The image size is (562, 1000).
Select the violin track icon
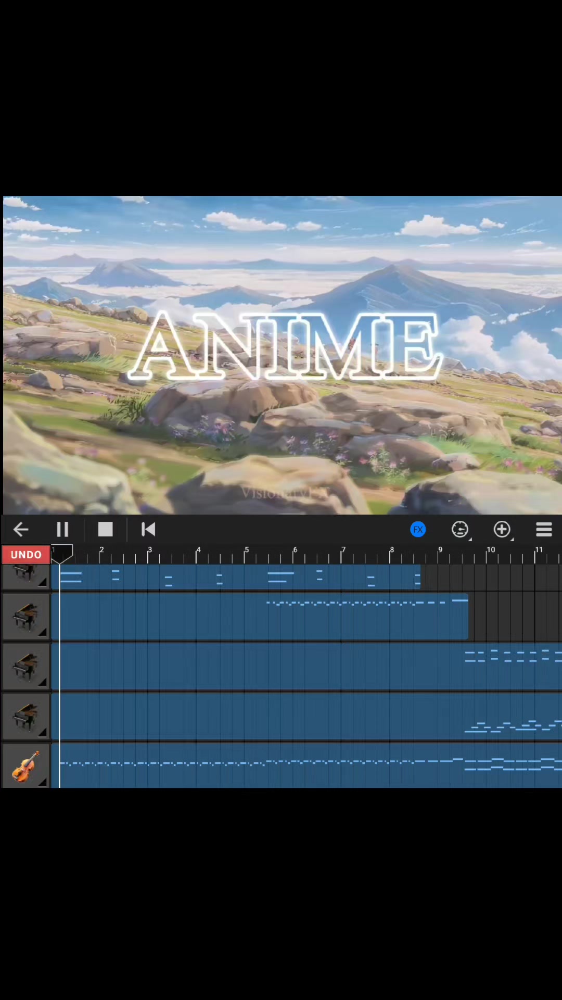point(26,766)
